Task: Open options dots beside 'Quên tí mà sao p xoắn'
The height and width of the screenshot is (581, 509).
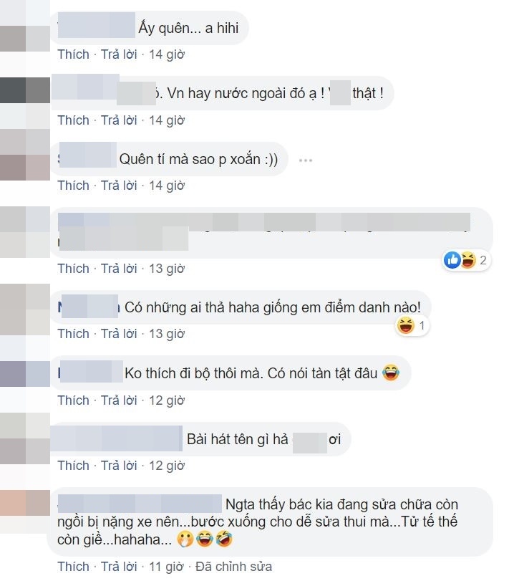Action: point(306,160)
